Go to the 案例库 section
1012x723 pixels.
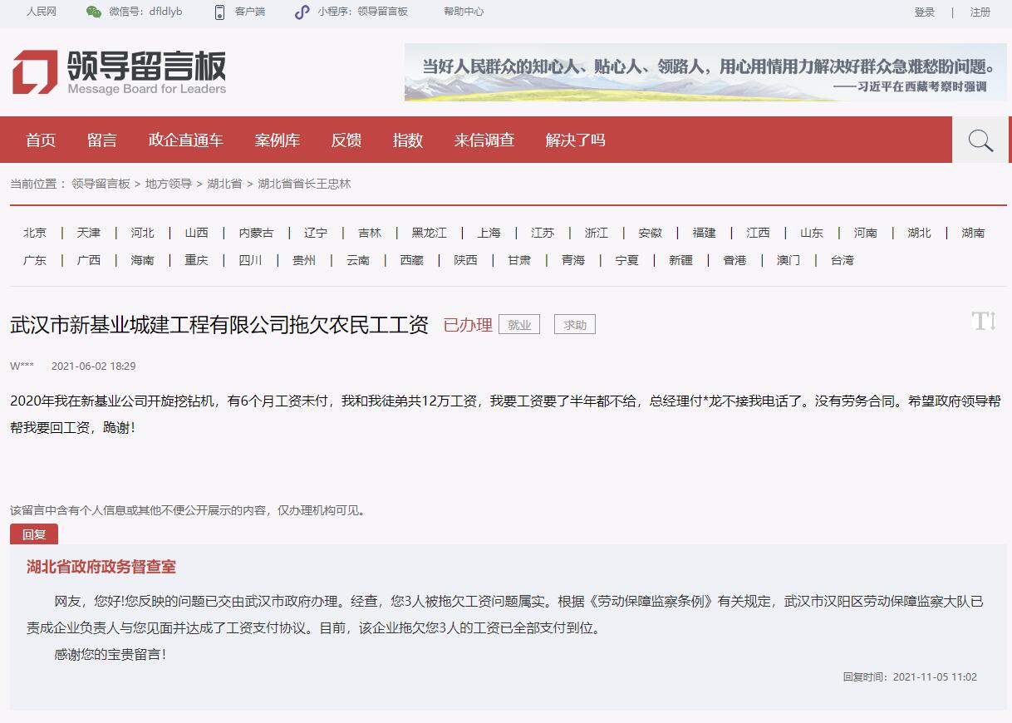point(278,140)
